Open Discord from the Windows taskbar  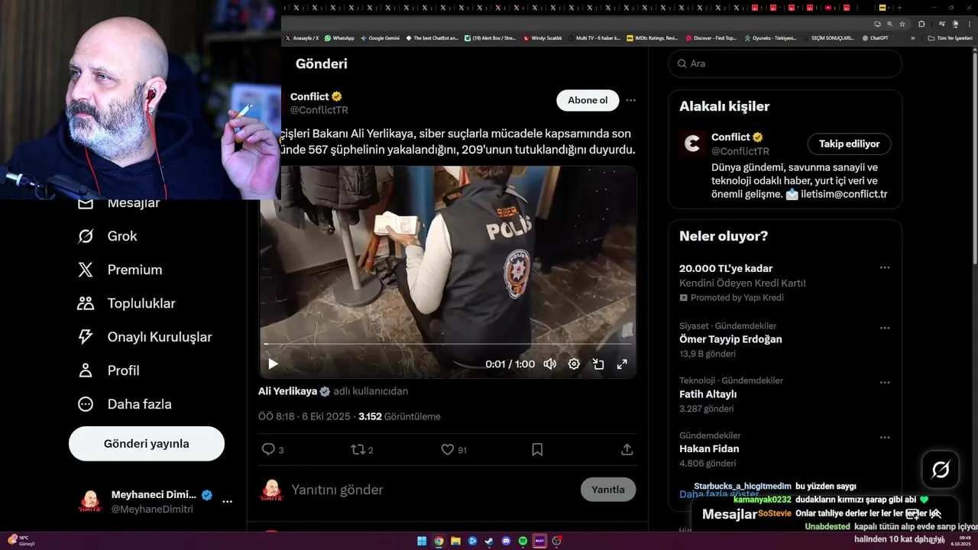pyautogui.click(x=506, y=541)
